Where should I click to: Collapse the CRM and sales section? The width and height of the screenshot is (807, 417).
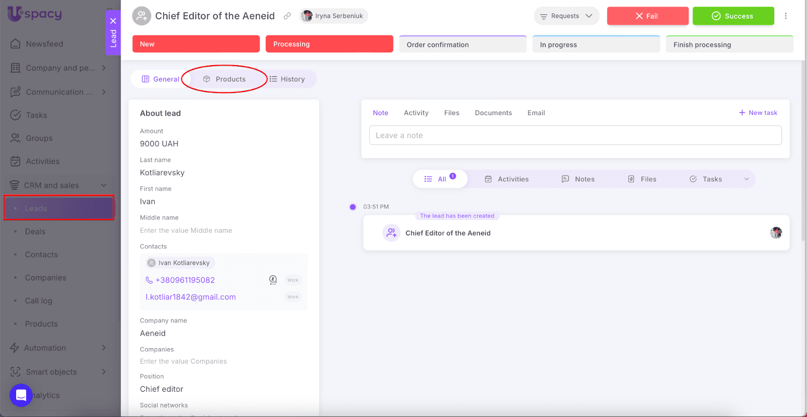103,185
